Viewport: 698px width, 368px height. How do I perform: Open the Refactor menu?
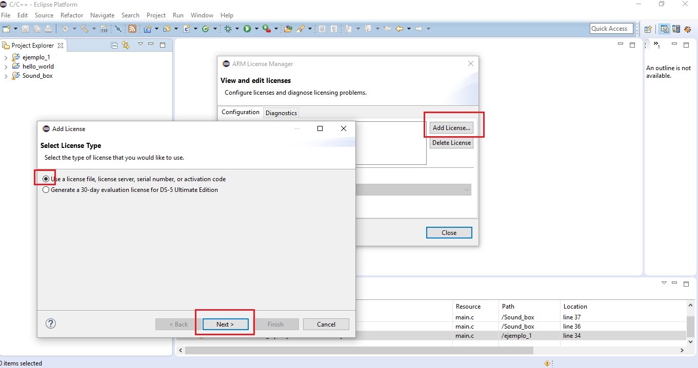point(72,15)
